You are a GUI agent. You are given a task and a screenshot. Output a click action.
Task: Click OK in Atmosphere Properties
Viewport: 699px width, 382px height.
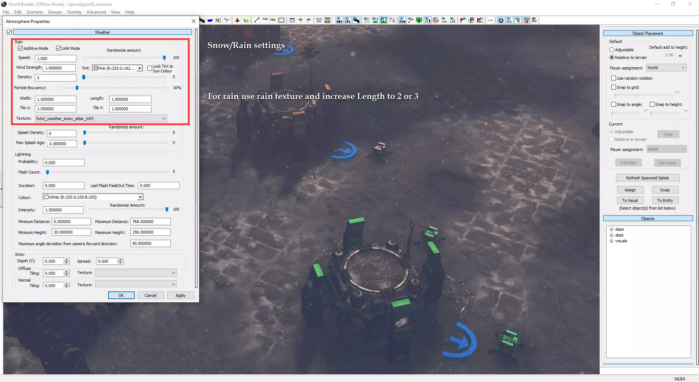[x=121, y=295]
